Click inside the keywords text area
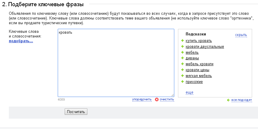The image size is (258, 129). (116, 63)
